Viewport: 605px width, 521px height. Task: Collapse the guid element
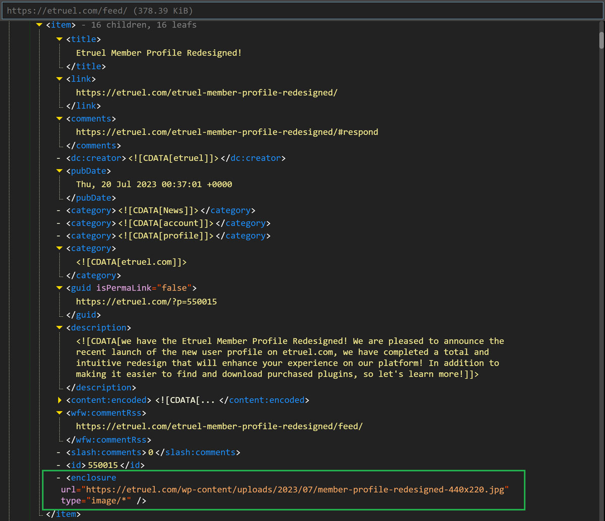pos(59,288)
